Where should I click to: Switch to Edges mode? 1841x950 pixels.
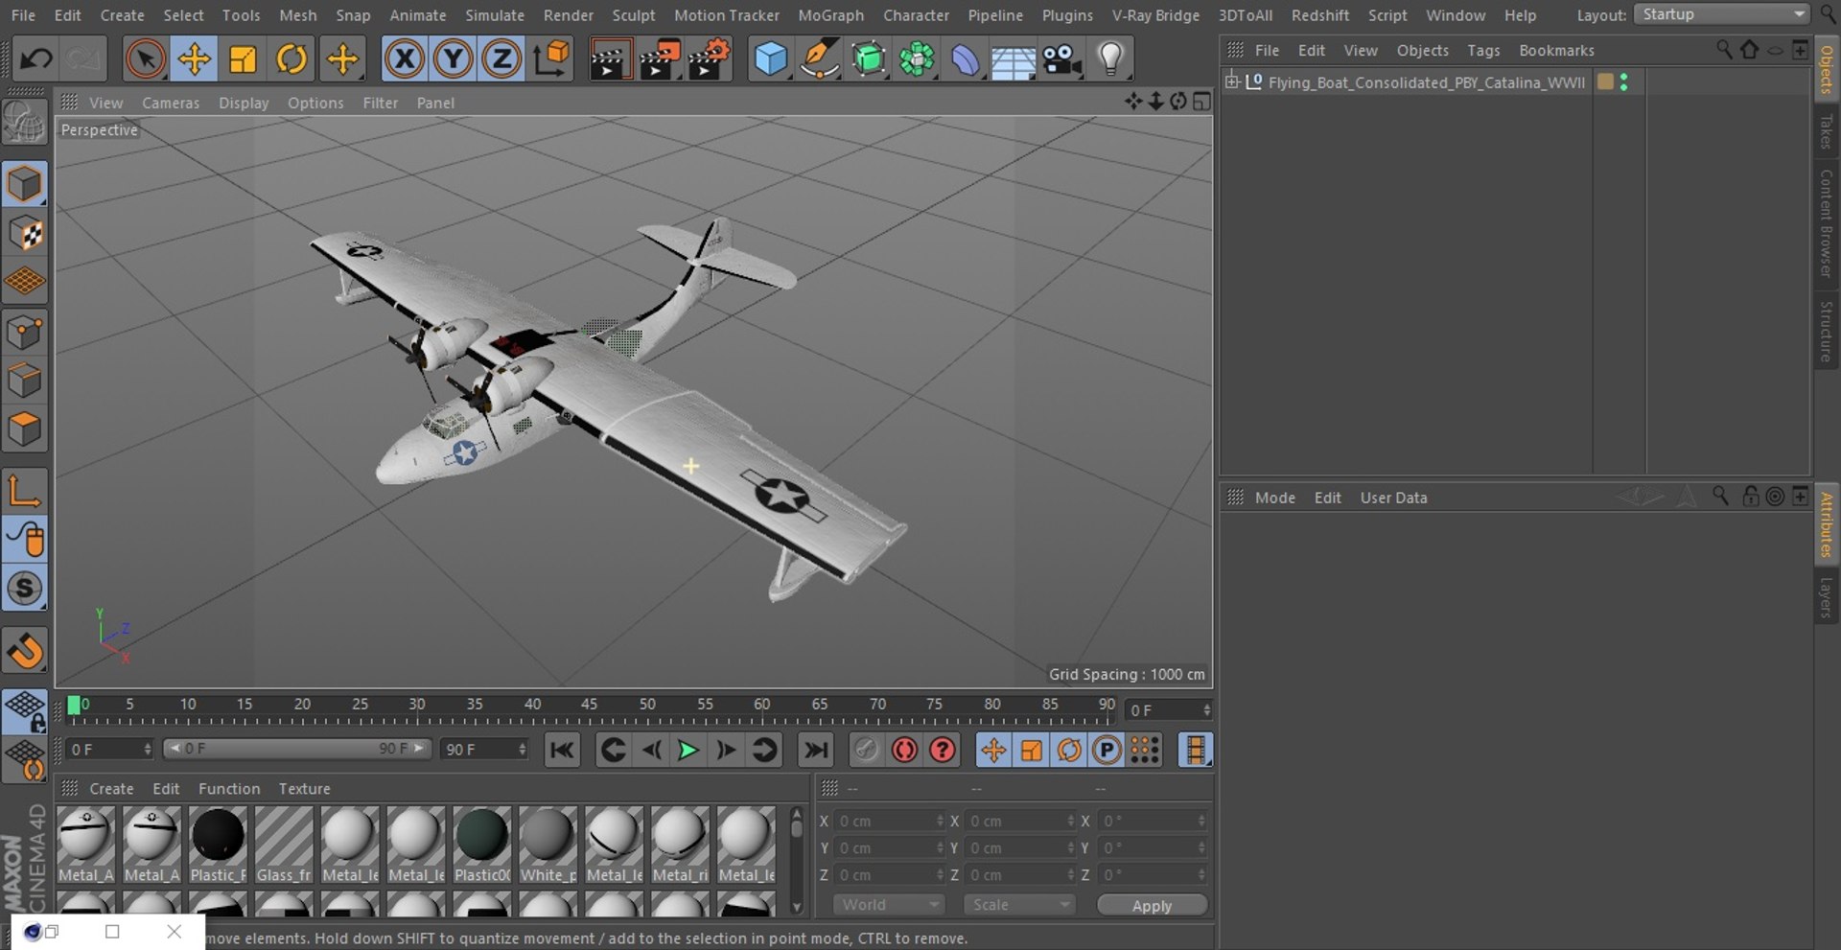pos(24,381)
